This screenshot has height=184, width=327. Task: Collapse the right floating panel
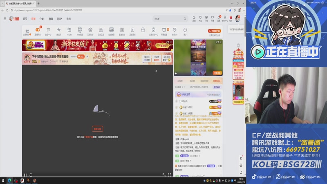238,45
